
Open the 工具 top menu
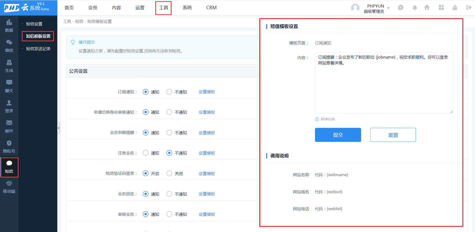[x=164, y=8]
